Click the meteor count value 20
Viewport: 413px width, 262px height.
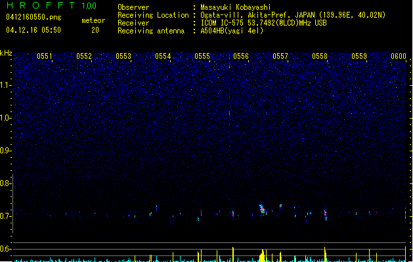point(95,30)
